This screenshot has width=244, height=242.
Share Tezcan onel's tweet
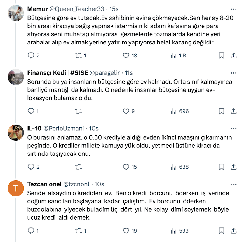[234, 231]
